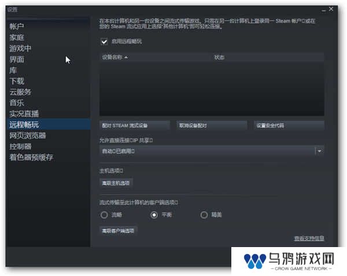Click the 取消设备配对 button
This screenshot has width=347, height=276.
tap(212, 126)
